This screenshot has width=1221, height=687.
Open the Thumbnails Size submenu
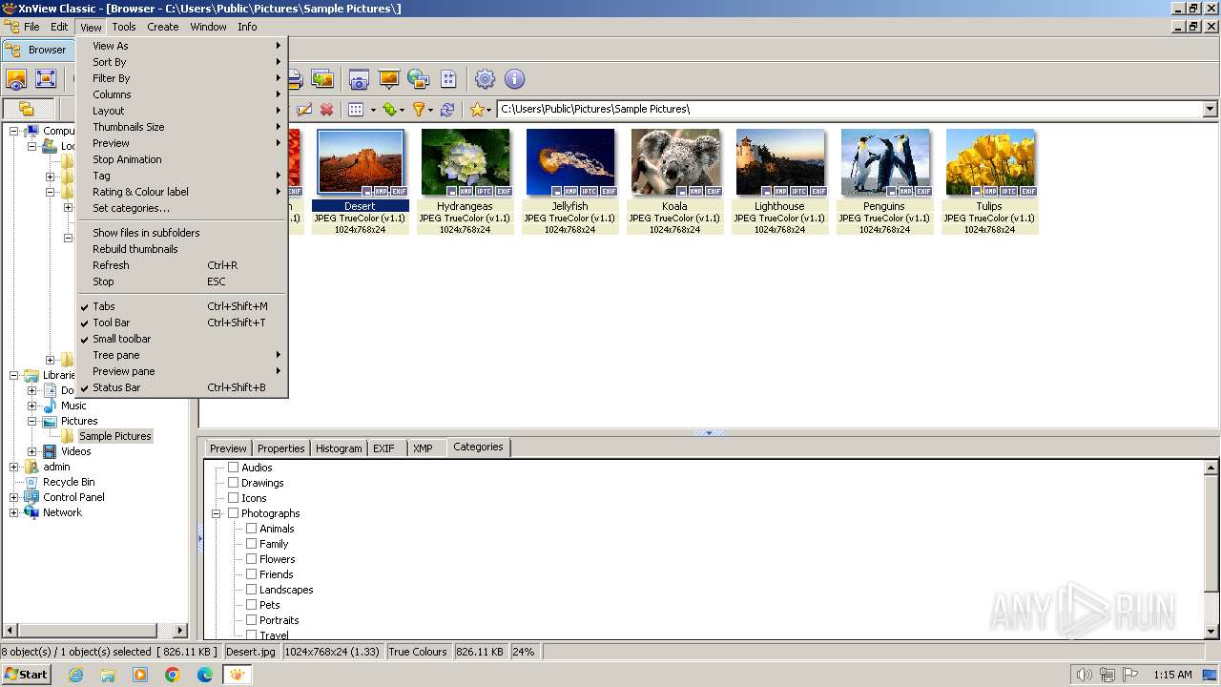click(181, 127)
